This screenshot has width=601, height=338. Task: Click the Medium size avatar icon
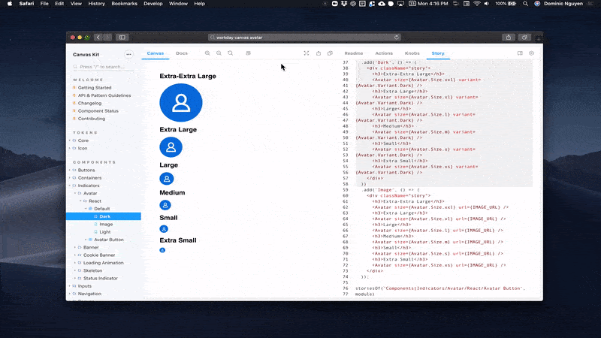coord(165,205)
